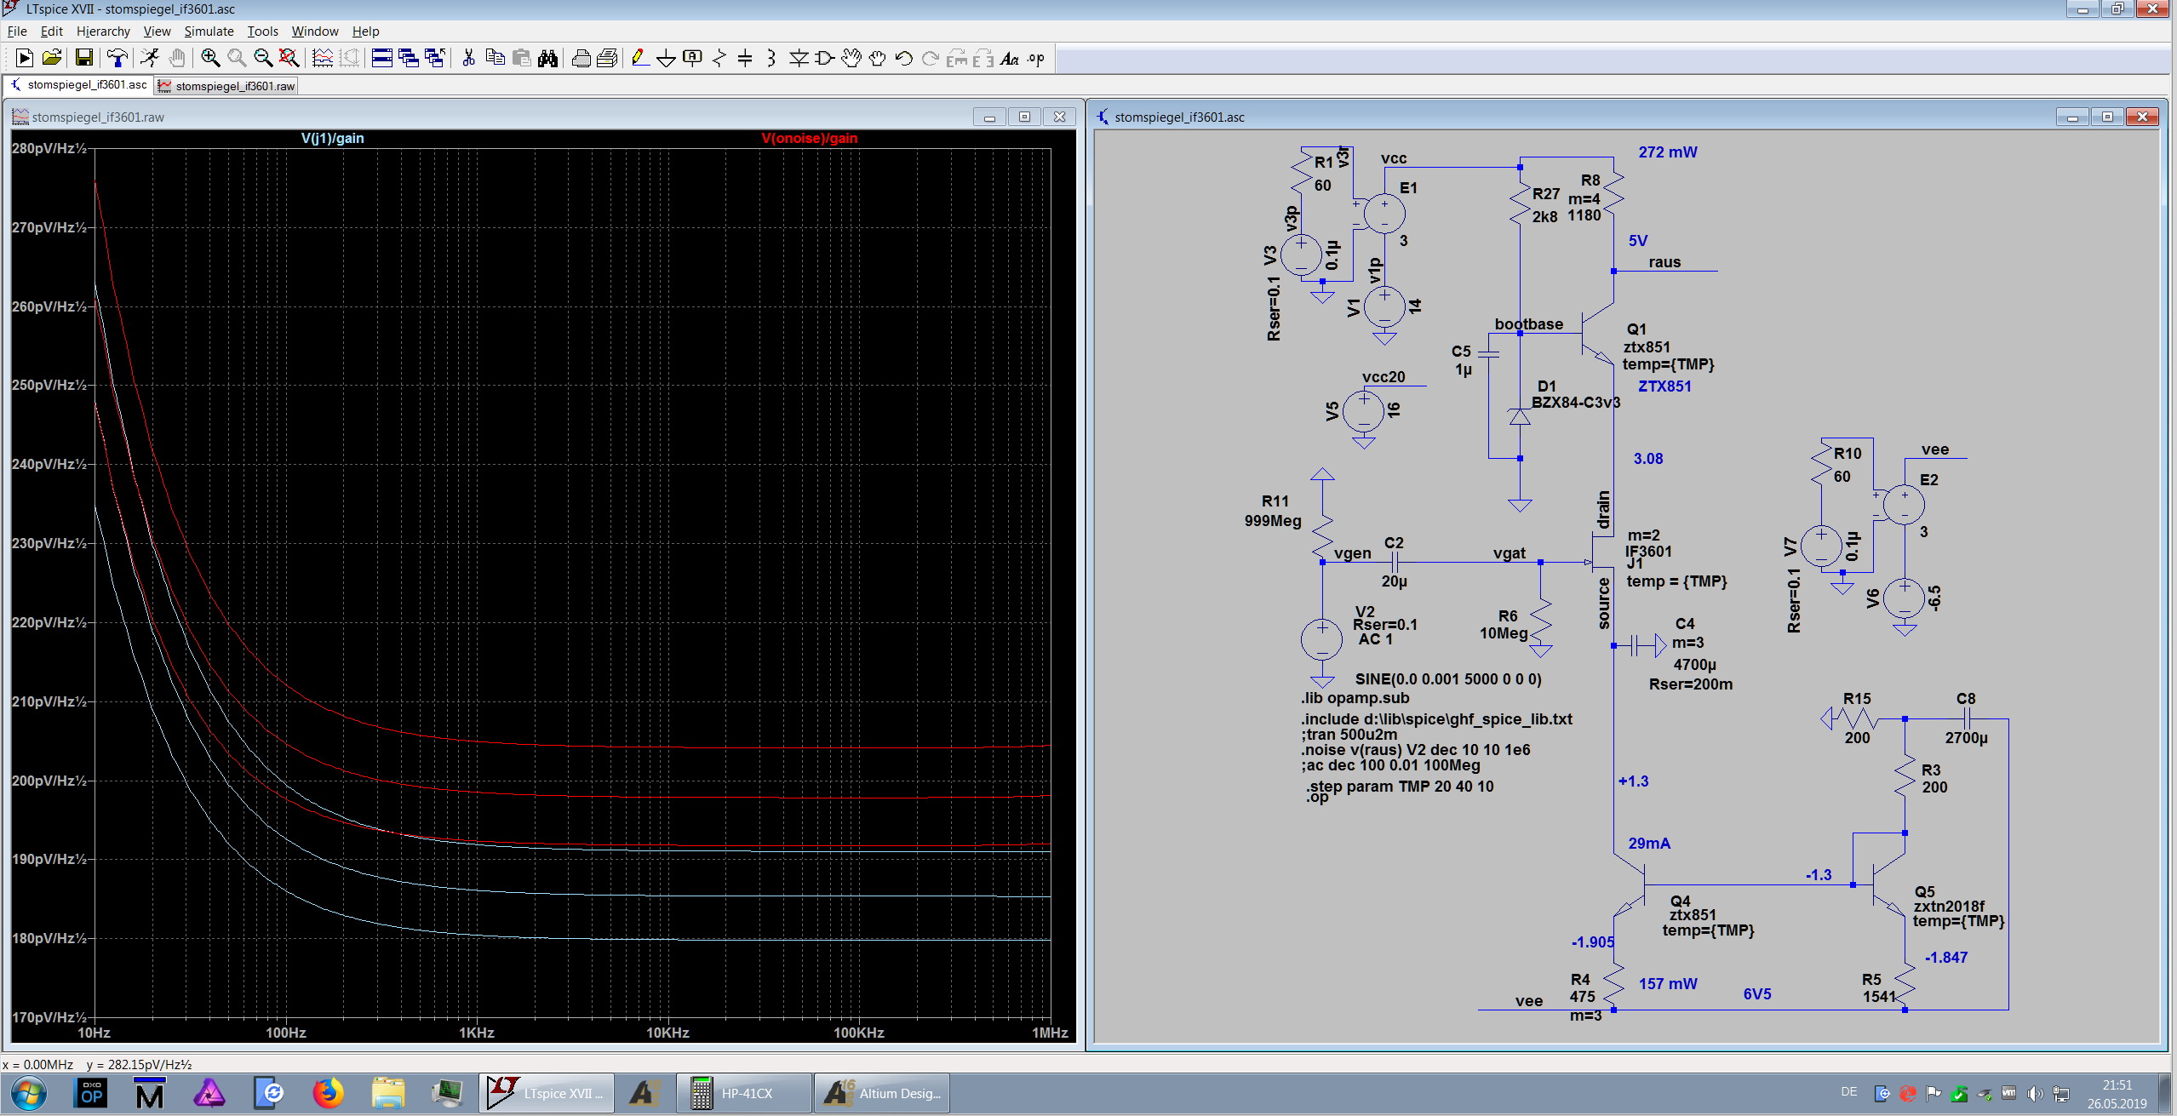The height and width of the screenshot is (1116, 2177).
Task: Open the Simulate menu
Action: click(209, 31)
